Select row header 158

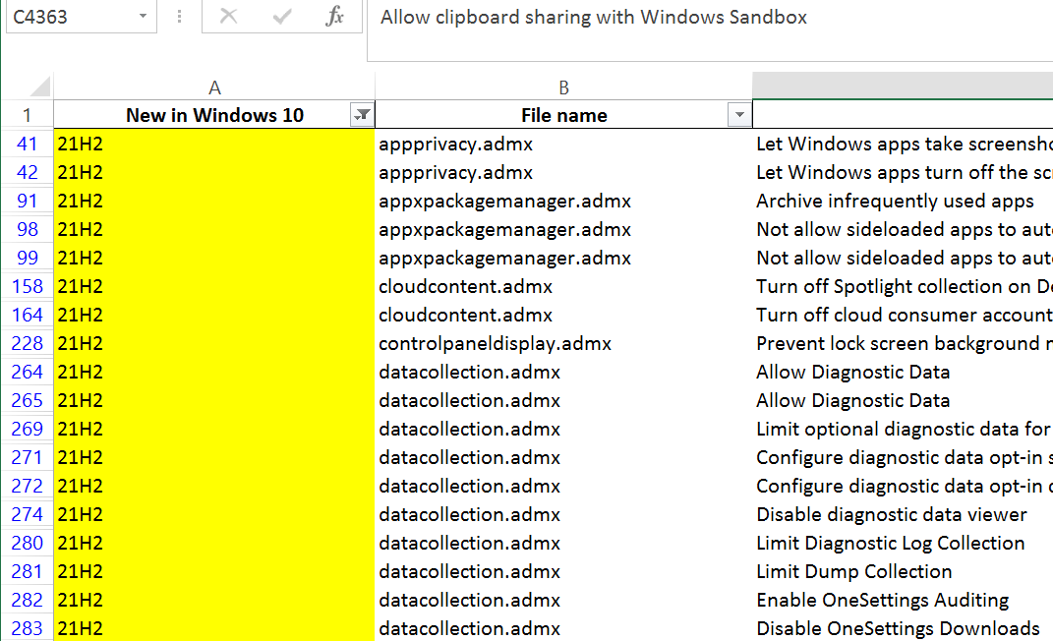[x=27, y=286]
